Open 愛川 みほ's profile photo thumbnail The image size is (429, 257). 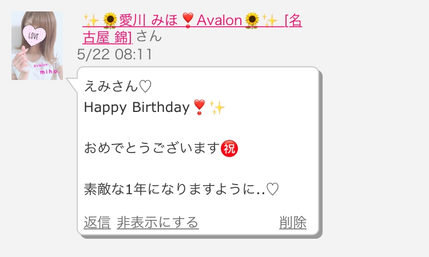tap(37, 46)
